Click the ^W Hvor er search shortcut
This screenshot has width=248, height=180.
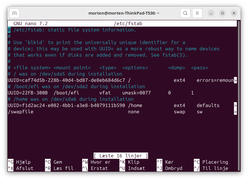[96, 162]
